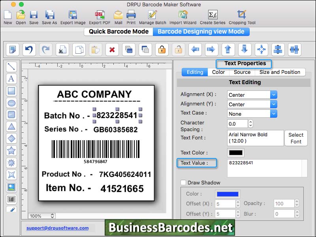
Task: Open the Alignment (X) dropdown
Action: tap(252, 94)
